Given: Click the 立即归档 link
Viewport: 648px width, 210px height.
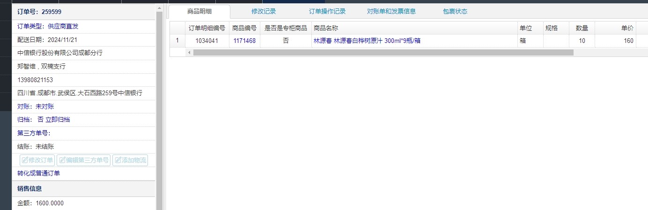Looking at the screenshot, I should [58, 119].
